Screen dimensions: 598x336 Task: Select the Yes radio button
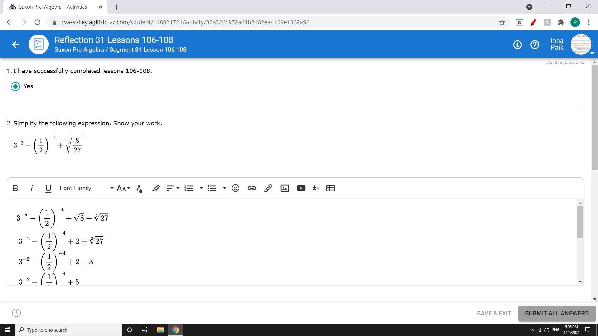(16, 86)
